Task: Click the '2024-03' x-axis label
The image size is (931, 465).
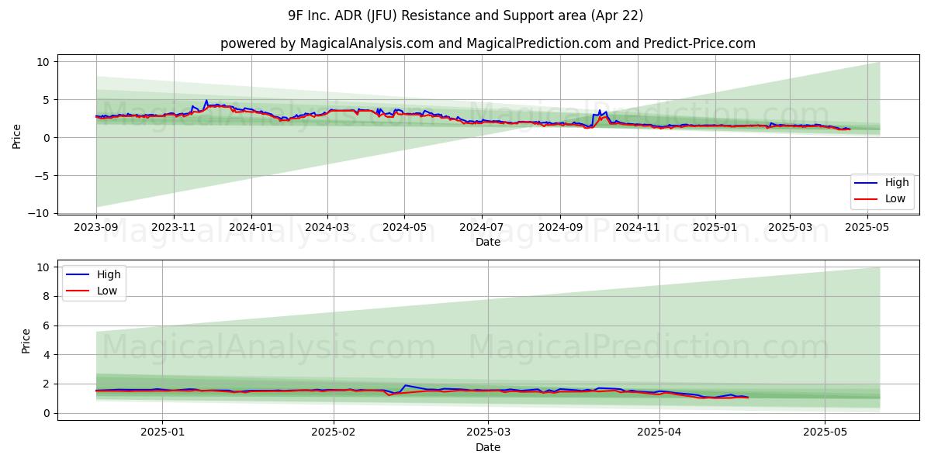Action: tap(327, 228)
